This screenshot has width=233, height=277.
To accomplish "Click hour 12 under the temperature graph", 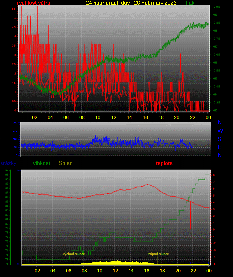I will pyautogui.click(x=115, y=271).
